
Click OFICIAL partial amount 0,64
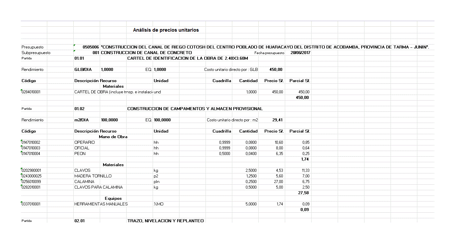(306, 148)
